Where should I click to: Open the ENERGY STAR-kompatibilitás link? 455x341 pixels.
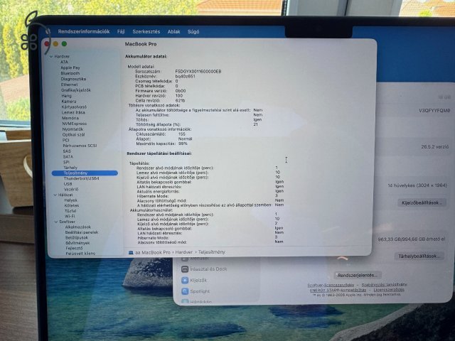click(338, 290)
